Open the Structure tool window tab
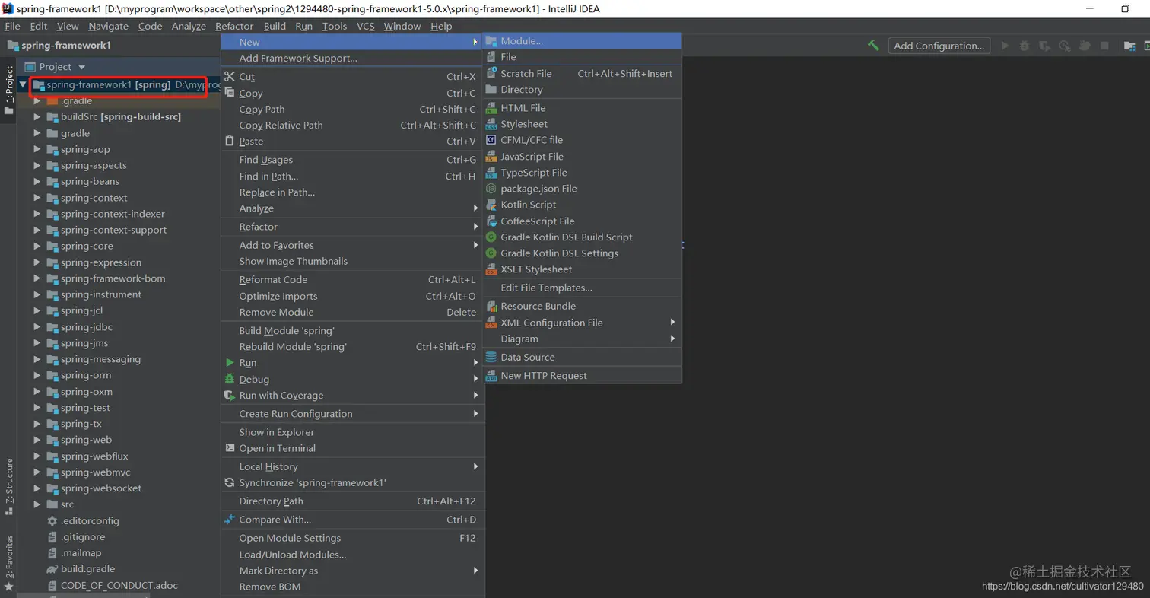The height and width of the screenshot is (598, 1150). [x=9, y=486]
